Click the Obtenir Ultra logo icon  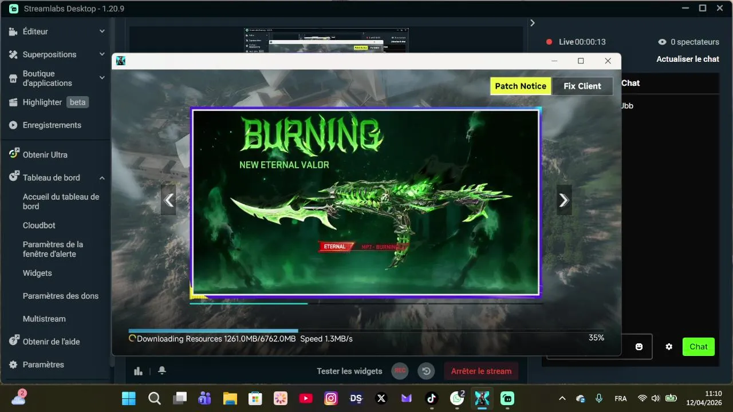pos(14,154)
